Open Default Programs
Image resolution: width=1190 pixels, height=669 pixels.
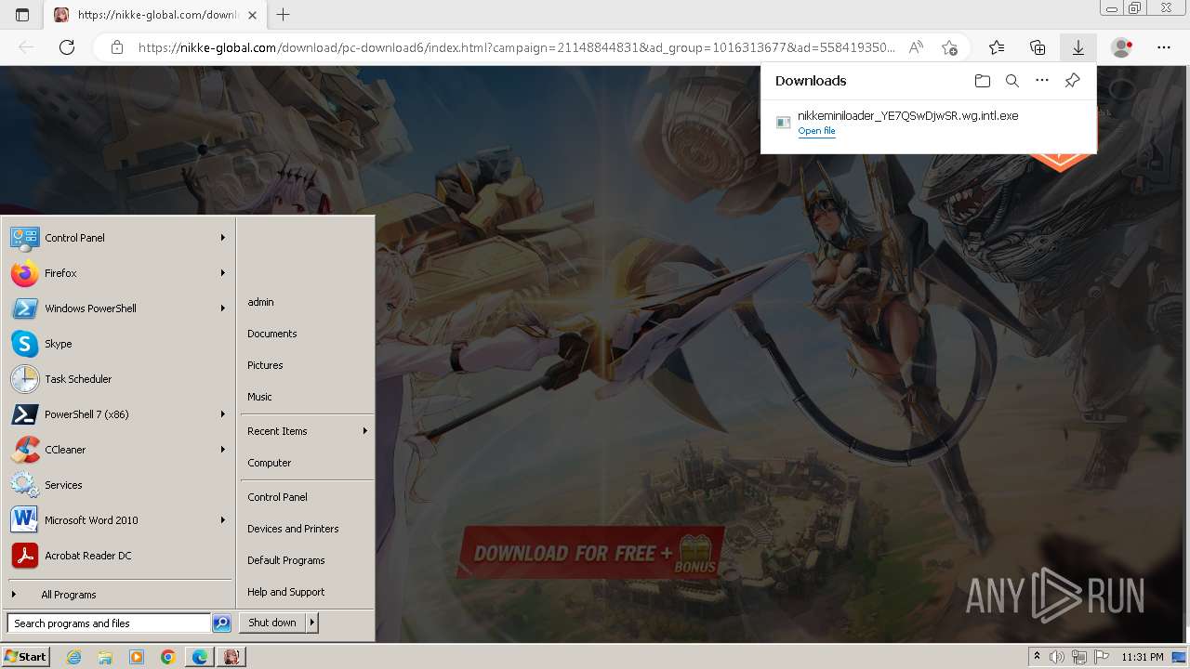click(285, 560)
